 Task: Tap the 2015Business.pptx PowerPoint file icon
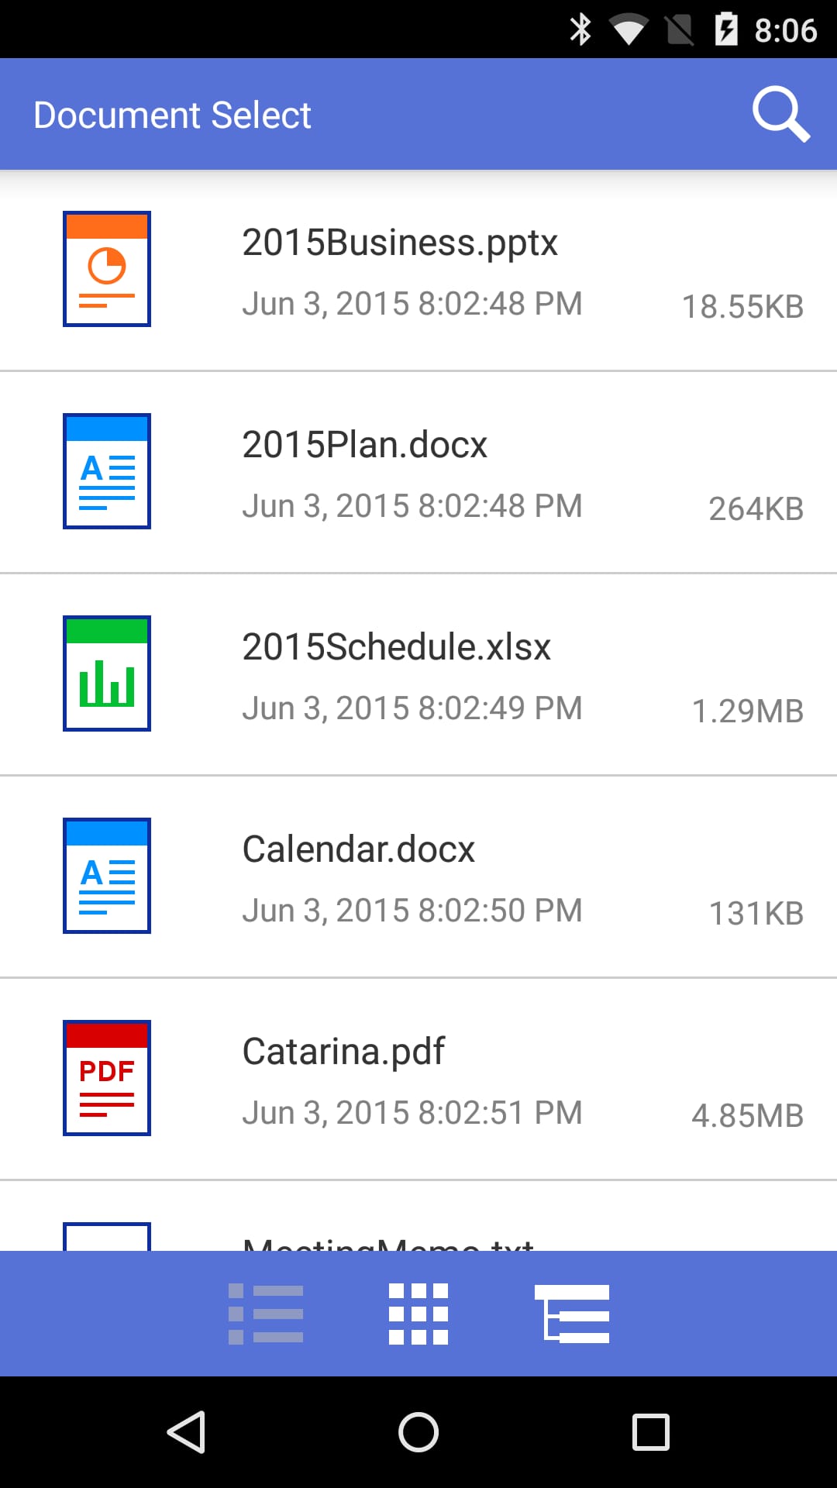click(x=106, y=269)
